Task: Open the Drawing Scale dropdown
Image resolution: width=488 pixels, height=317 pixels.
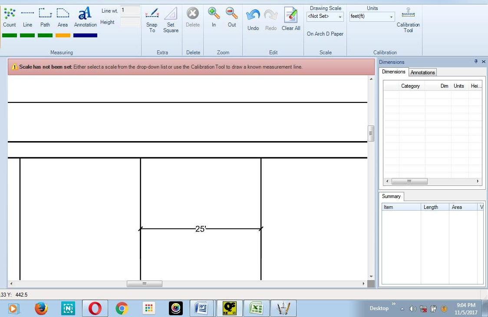Action: (340, 16)
